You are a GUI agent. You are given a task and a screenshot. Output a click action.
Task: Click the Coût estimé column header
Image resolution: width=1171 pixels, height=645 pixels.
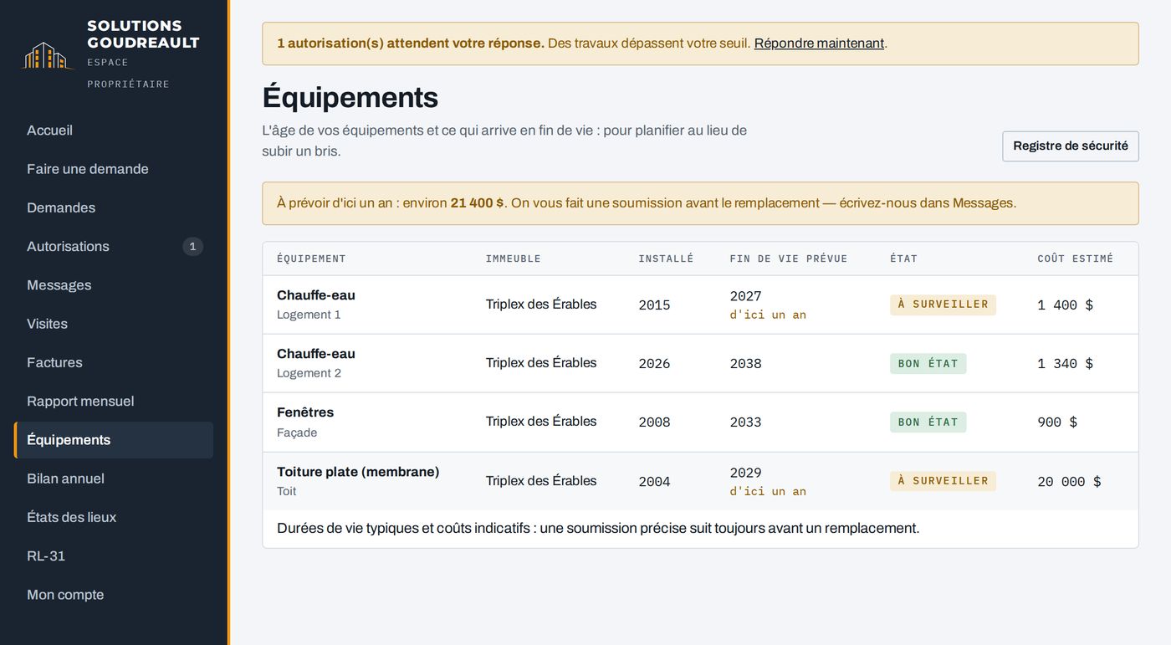pyautogui.click(x=1075, y=259)
